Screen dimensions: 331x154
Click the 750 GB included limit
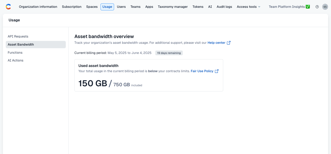pos(122,85)
